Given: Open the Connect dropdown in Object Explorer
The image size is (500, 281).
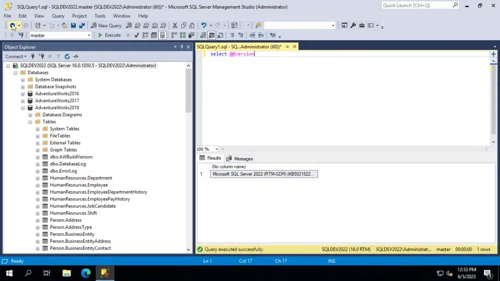Looking at the screenshot, I should [16, 57].
